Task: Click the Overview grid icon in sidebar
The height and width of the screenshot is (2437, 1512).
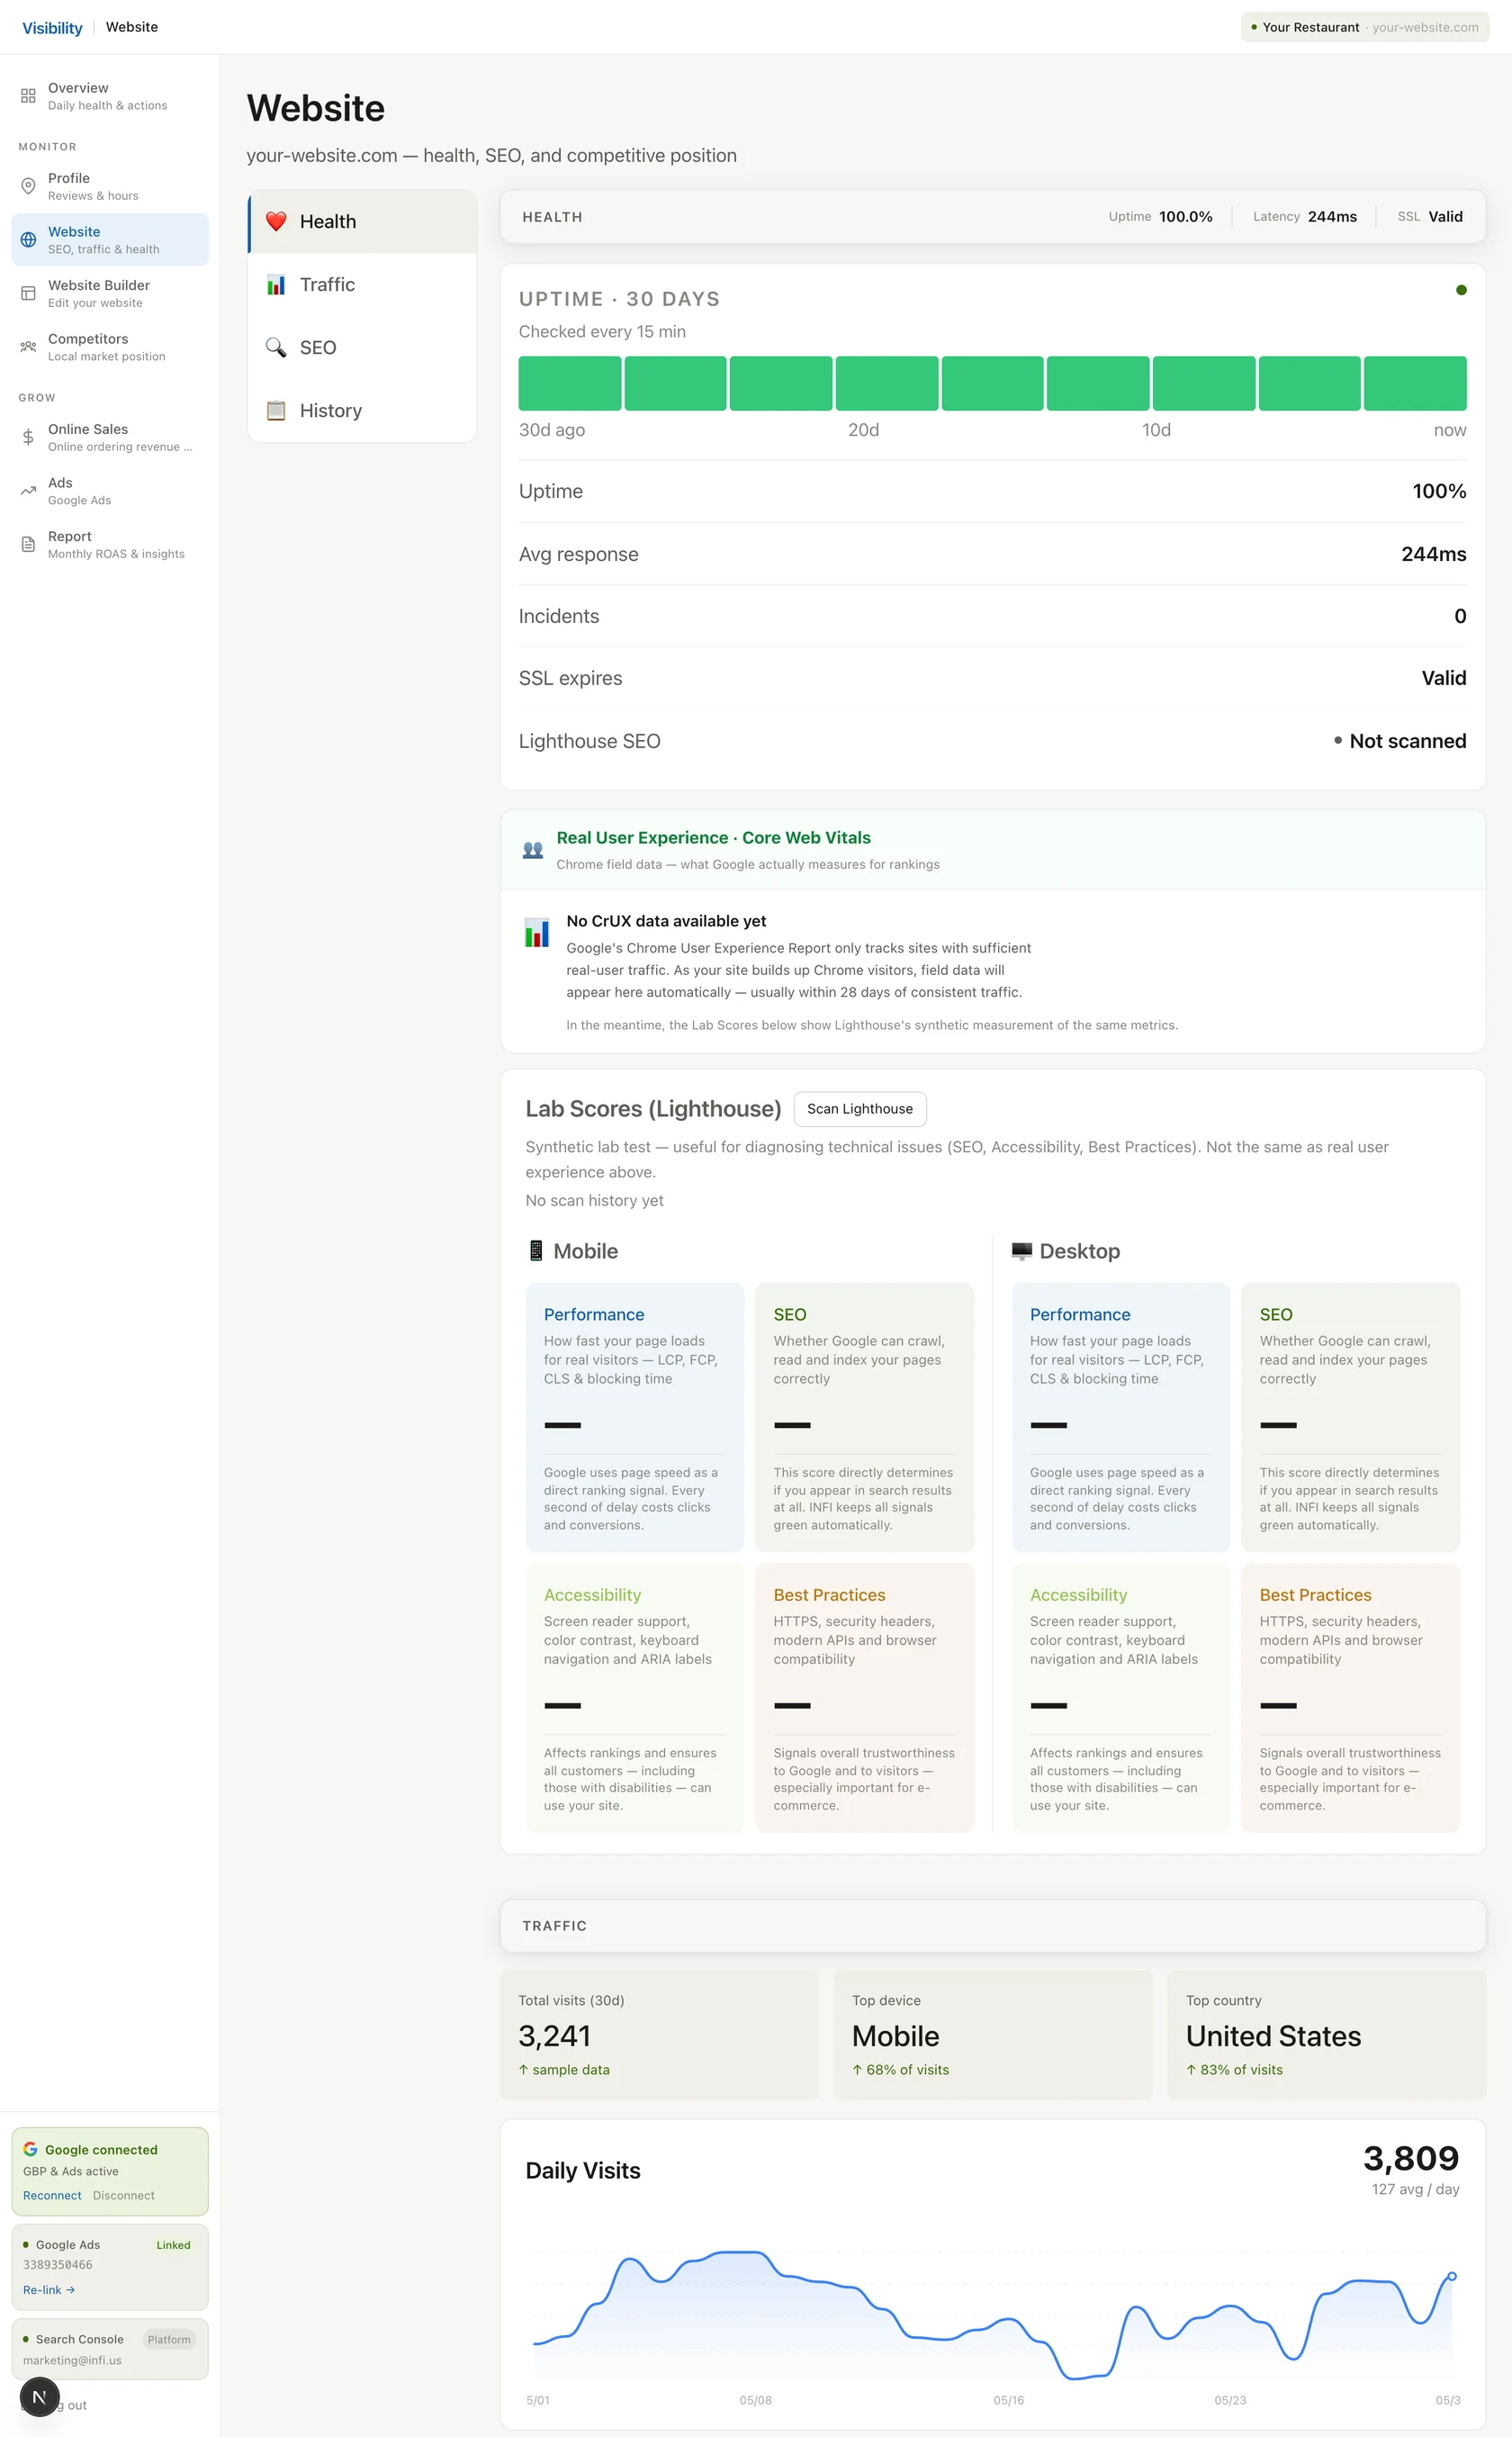Action: click(x=28, y=96)
